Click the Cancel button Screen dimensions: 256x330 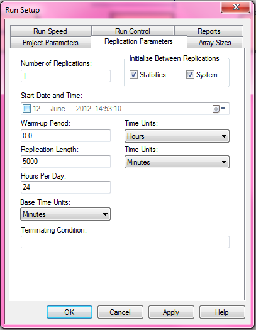[x=120, y=312]
